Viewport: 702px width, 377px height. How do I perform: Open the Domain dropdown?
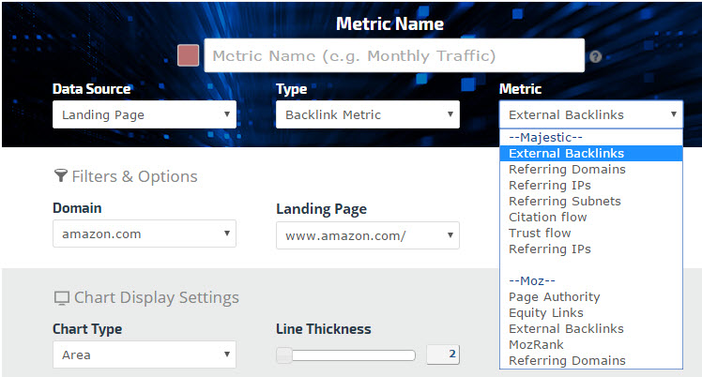point(144,234)
